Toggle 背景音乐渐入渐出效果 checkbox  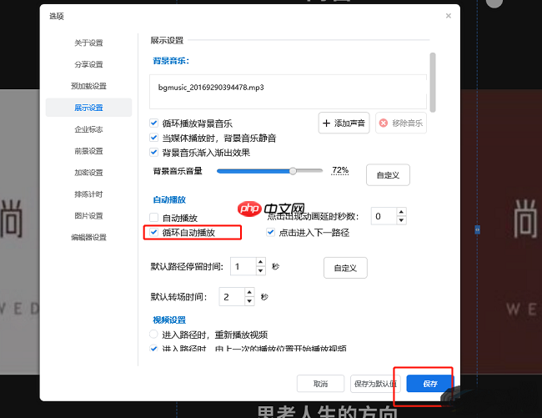(x=153, y=152)
